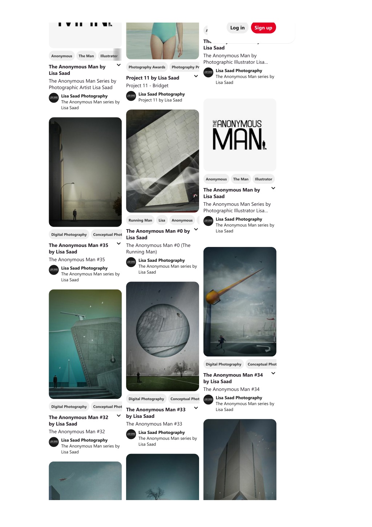Click Lisa Saad avatar under Anonymous Man #35
Screen dimensions: 372x527
point(54,270)
